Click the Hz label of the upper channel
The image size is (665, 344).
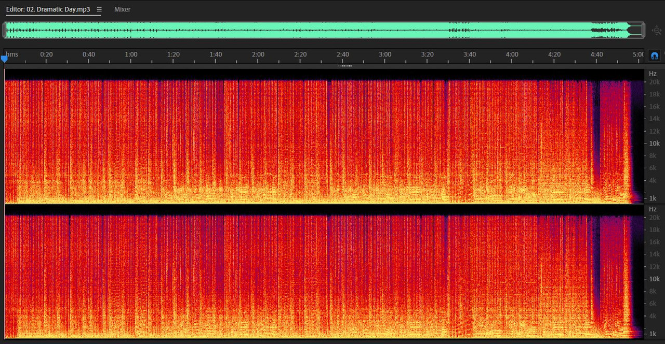pos(653,74)
